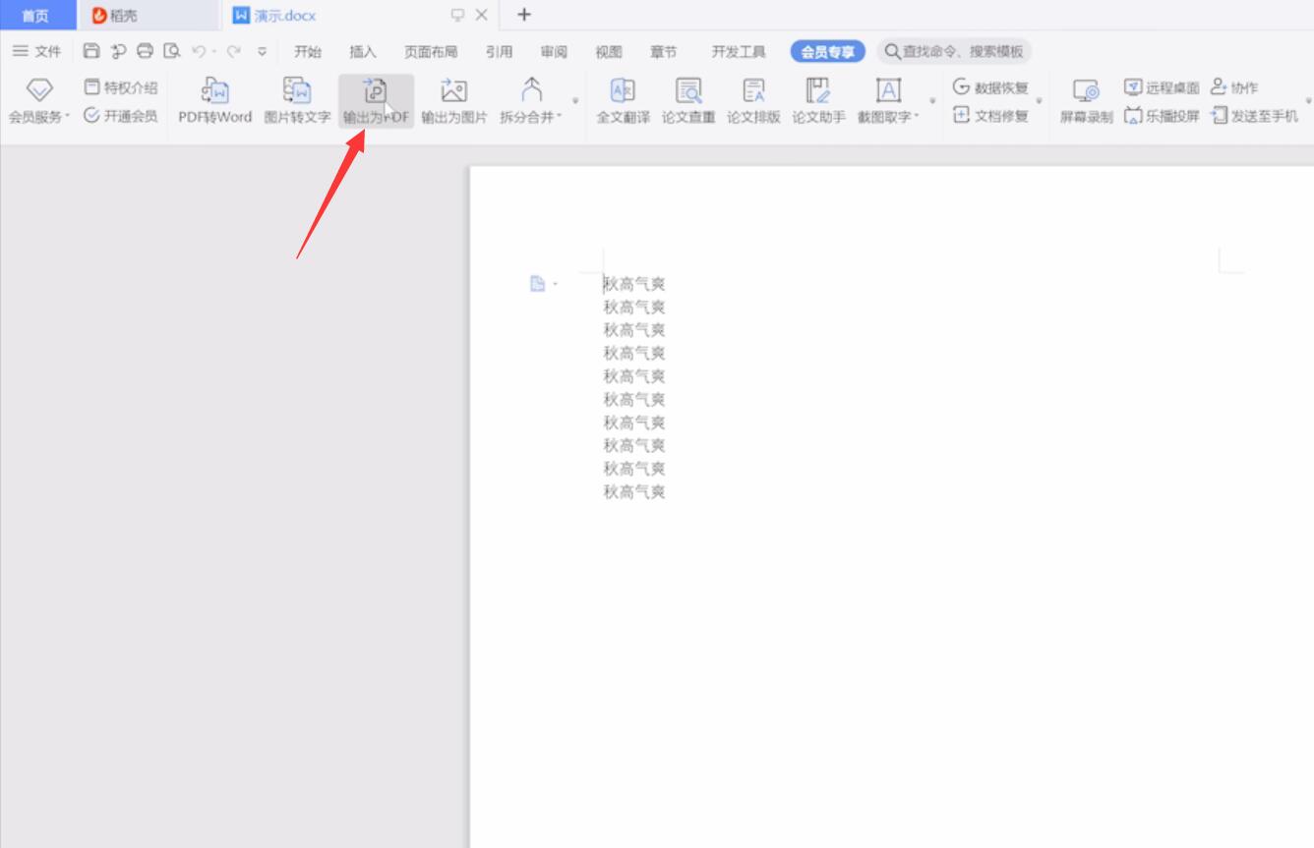Click the undo arrow
1314x848 pixels.
pyautogui.click(x=199, y=51)
